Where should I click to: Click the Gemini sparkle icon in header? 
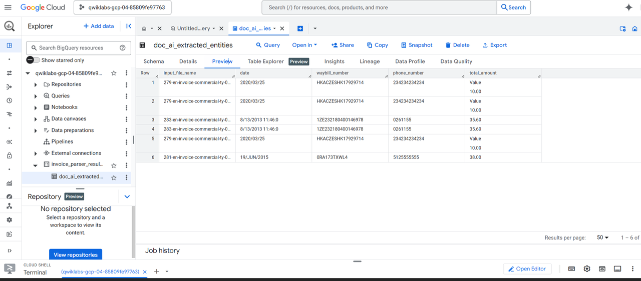pos(629,7)
